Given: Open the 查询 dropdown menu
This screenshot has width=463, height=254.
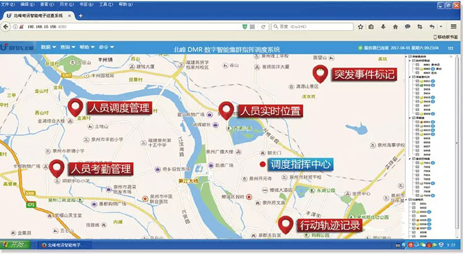Looking at the screenshot, I should coord(67,47).
